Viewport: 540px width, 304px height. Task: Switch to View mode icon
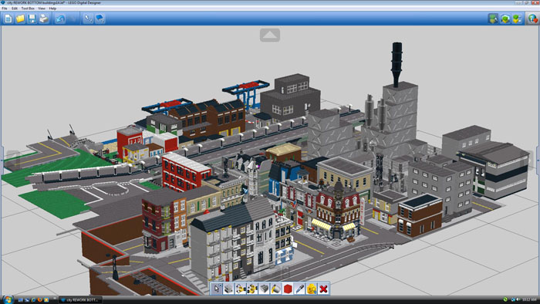(x=505, y=19)
